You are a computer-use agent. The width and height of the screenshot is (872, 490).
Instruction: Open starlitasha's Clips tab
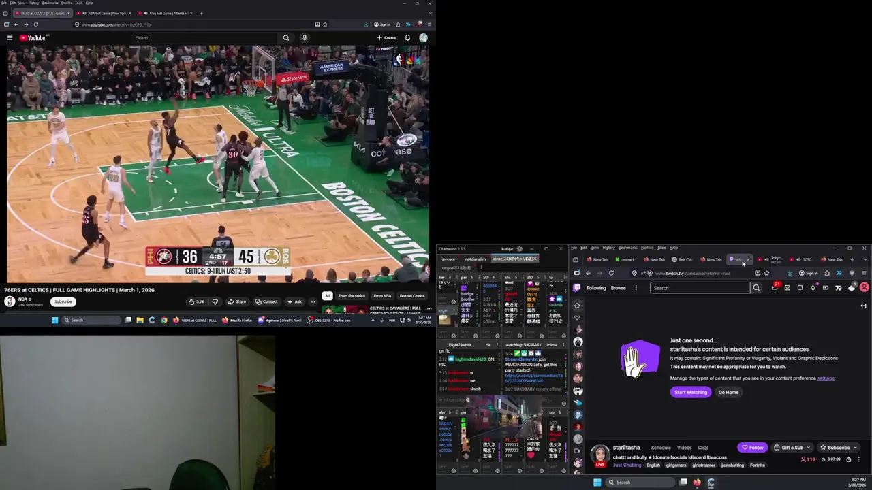point(703,448)
